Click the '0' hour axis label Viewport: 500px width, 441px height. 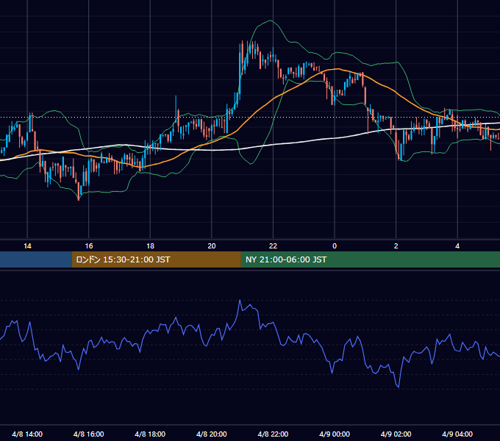pyautogui.click(x=335, y=245)
